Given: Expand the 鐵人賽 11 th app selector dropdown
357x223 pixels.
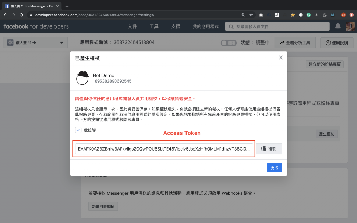Looking at the screenshot, I should pos(36,43).
